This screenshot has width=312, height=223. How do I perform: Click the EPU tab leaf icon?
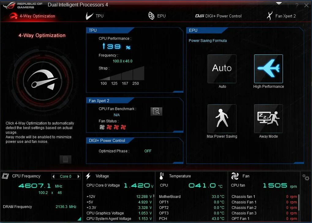151,16
